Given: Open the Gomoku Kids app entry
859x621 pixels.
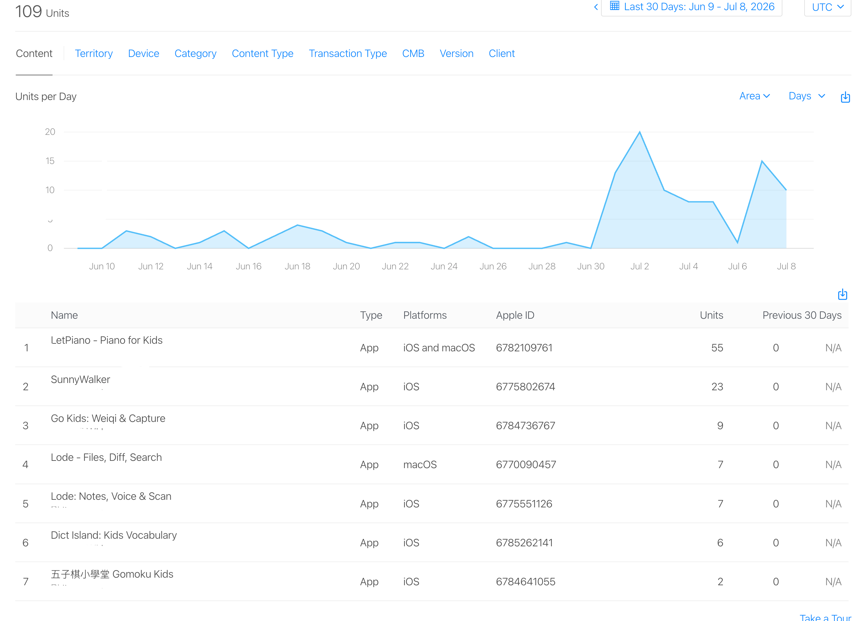Looking at the screenshot, I should [112, 574].
